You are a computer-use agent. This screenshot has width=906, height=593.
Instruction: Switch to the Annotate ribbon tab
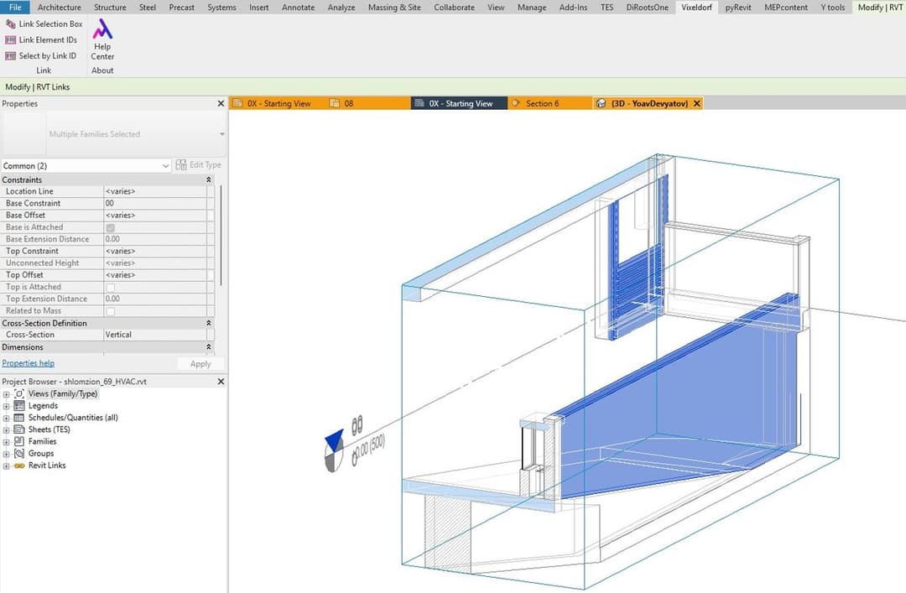point(298,7)
